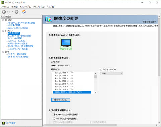Select the default color settings radio button
The width and height of the screenshot is (161, 127).
point(54,114)
